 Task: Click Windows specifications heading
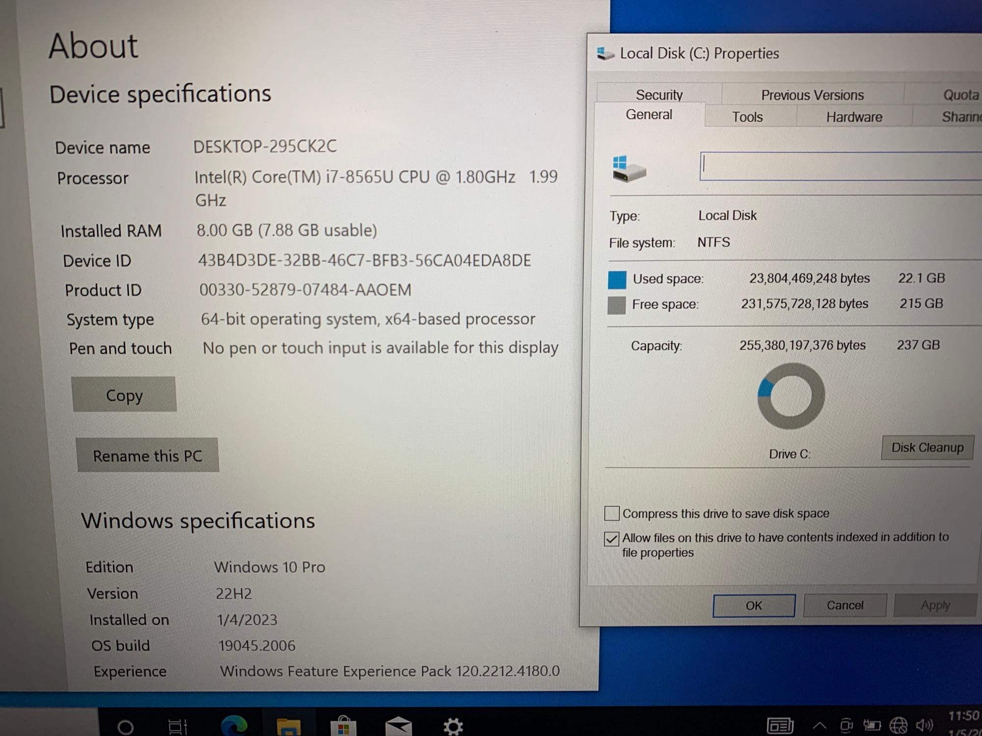tap(198, 521)
